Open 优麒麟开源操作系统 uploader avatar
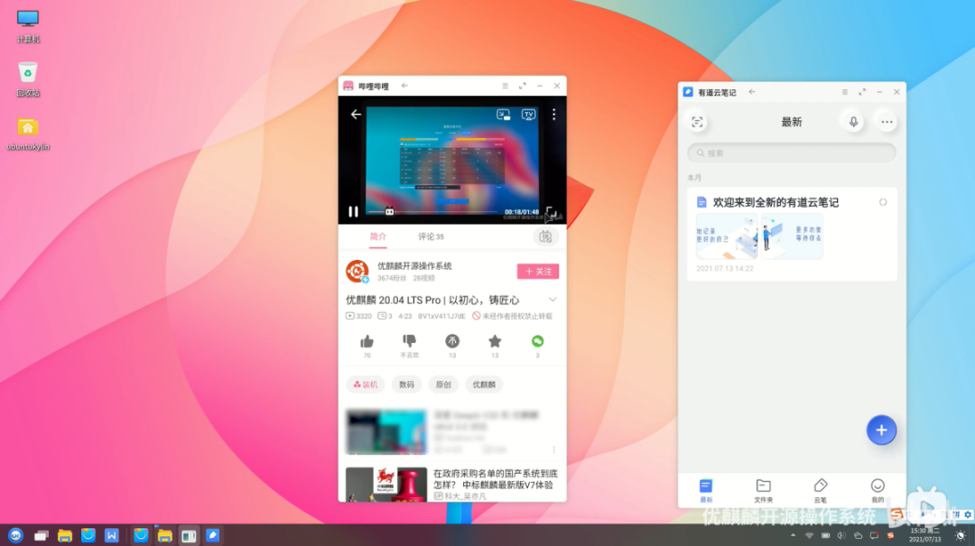Viewport: 975px width, 546px height. [x=357, y=271]
